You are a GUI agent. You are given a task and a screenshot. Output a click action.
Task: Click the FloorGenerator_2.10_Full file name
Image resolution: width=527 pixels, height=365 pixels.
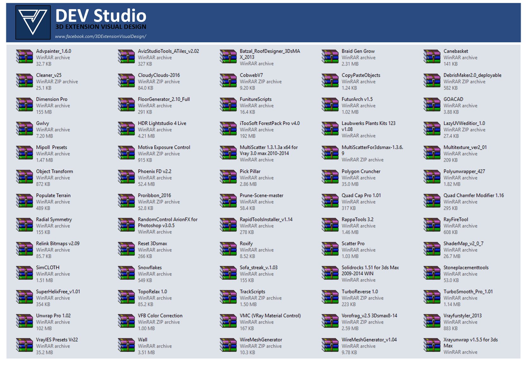(164, 99)
